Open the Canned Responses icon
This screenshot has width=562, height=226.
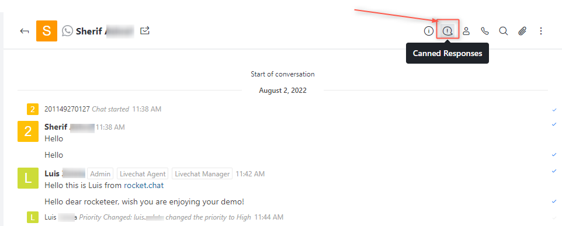(x=447, y=31)
